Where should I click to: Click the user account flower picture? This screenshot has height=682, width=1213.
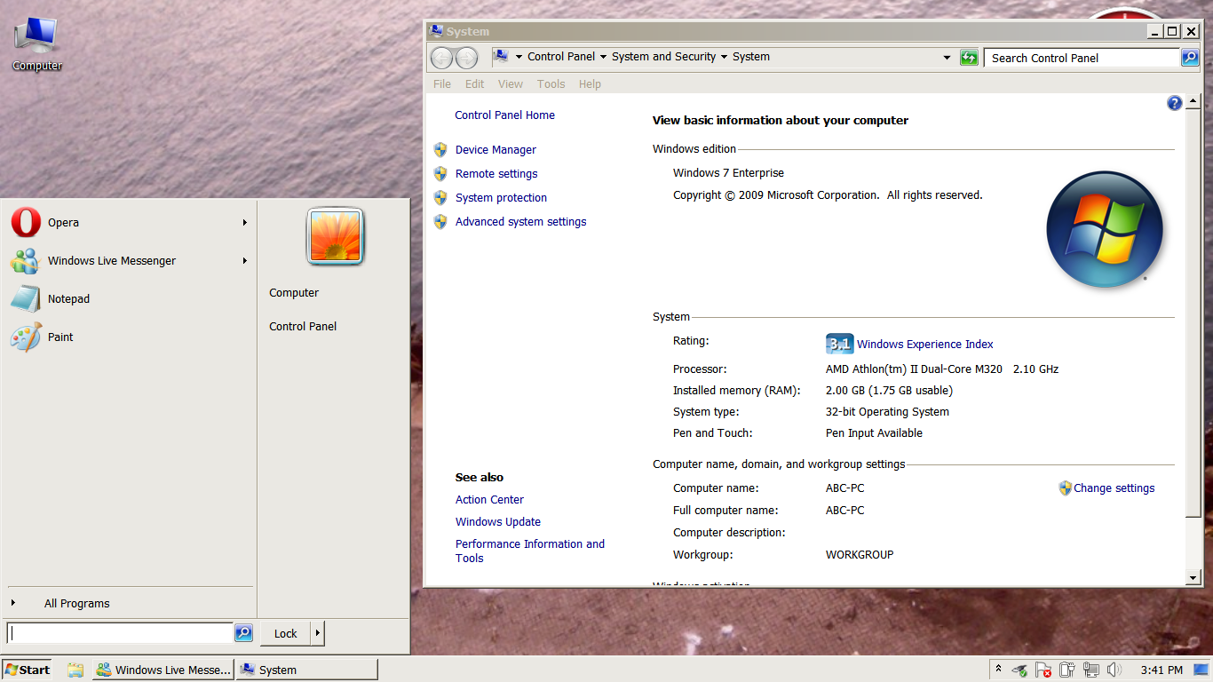pyautogui.click(x=335, y=237)
